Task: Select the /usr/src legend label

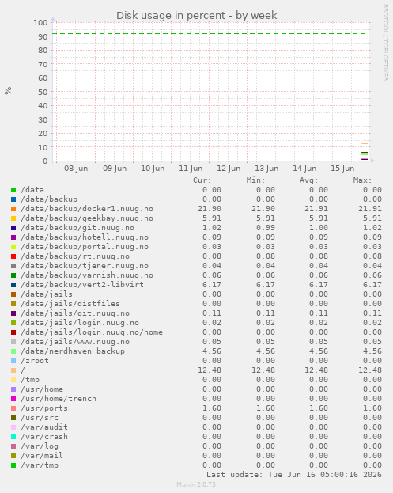Action: (x=40, y=418)
